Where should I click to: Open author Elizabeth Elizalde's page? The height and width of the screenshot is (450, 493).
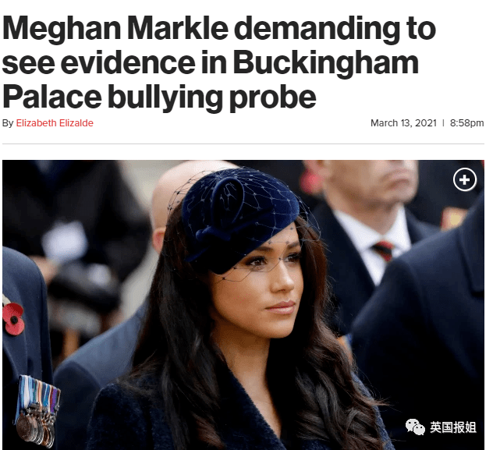55,123
